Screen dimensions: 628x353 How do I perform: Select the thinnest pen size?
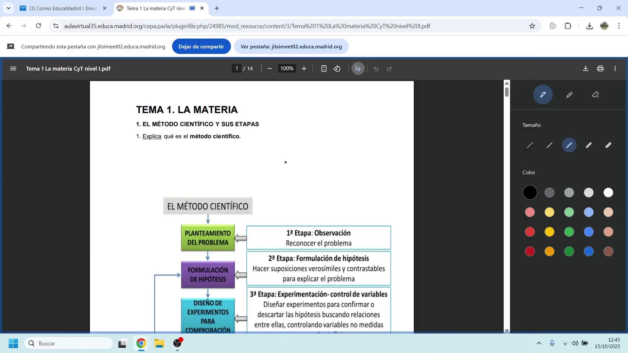(x=530, y=145)
